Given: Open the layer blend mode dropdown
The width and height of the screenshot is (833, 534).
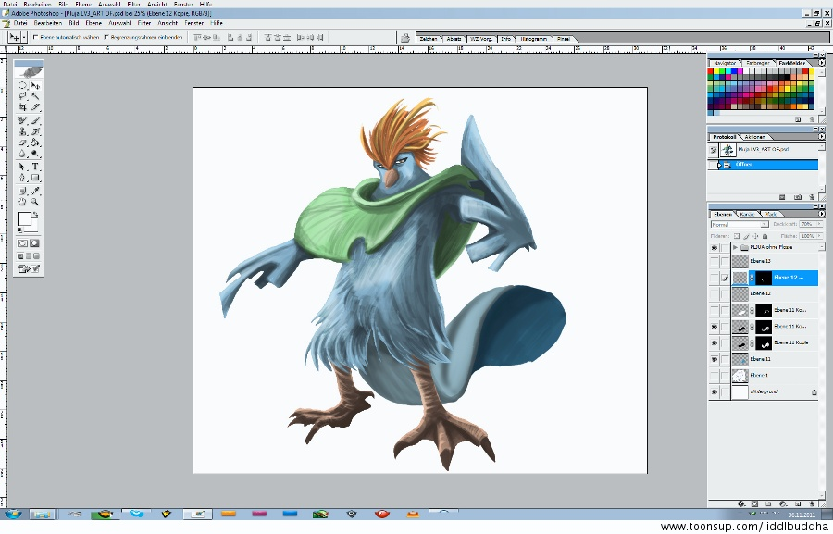Looking at the screenshot, I should point(739,224).
